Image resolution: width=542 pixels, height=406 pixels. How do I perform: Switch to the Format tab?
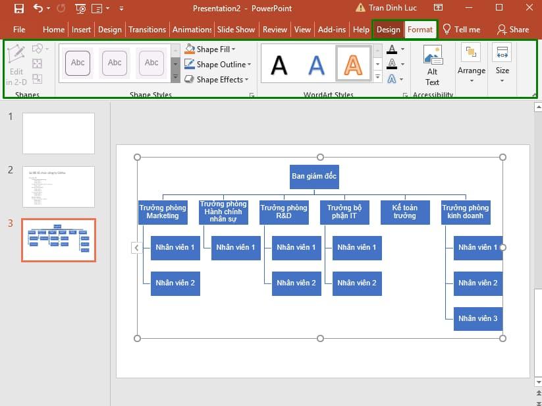[420, 29]
